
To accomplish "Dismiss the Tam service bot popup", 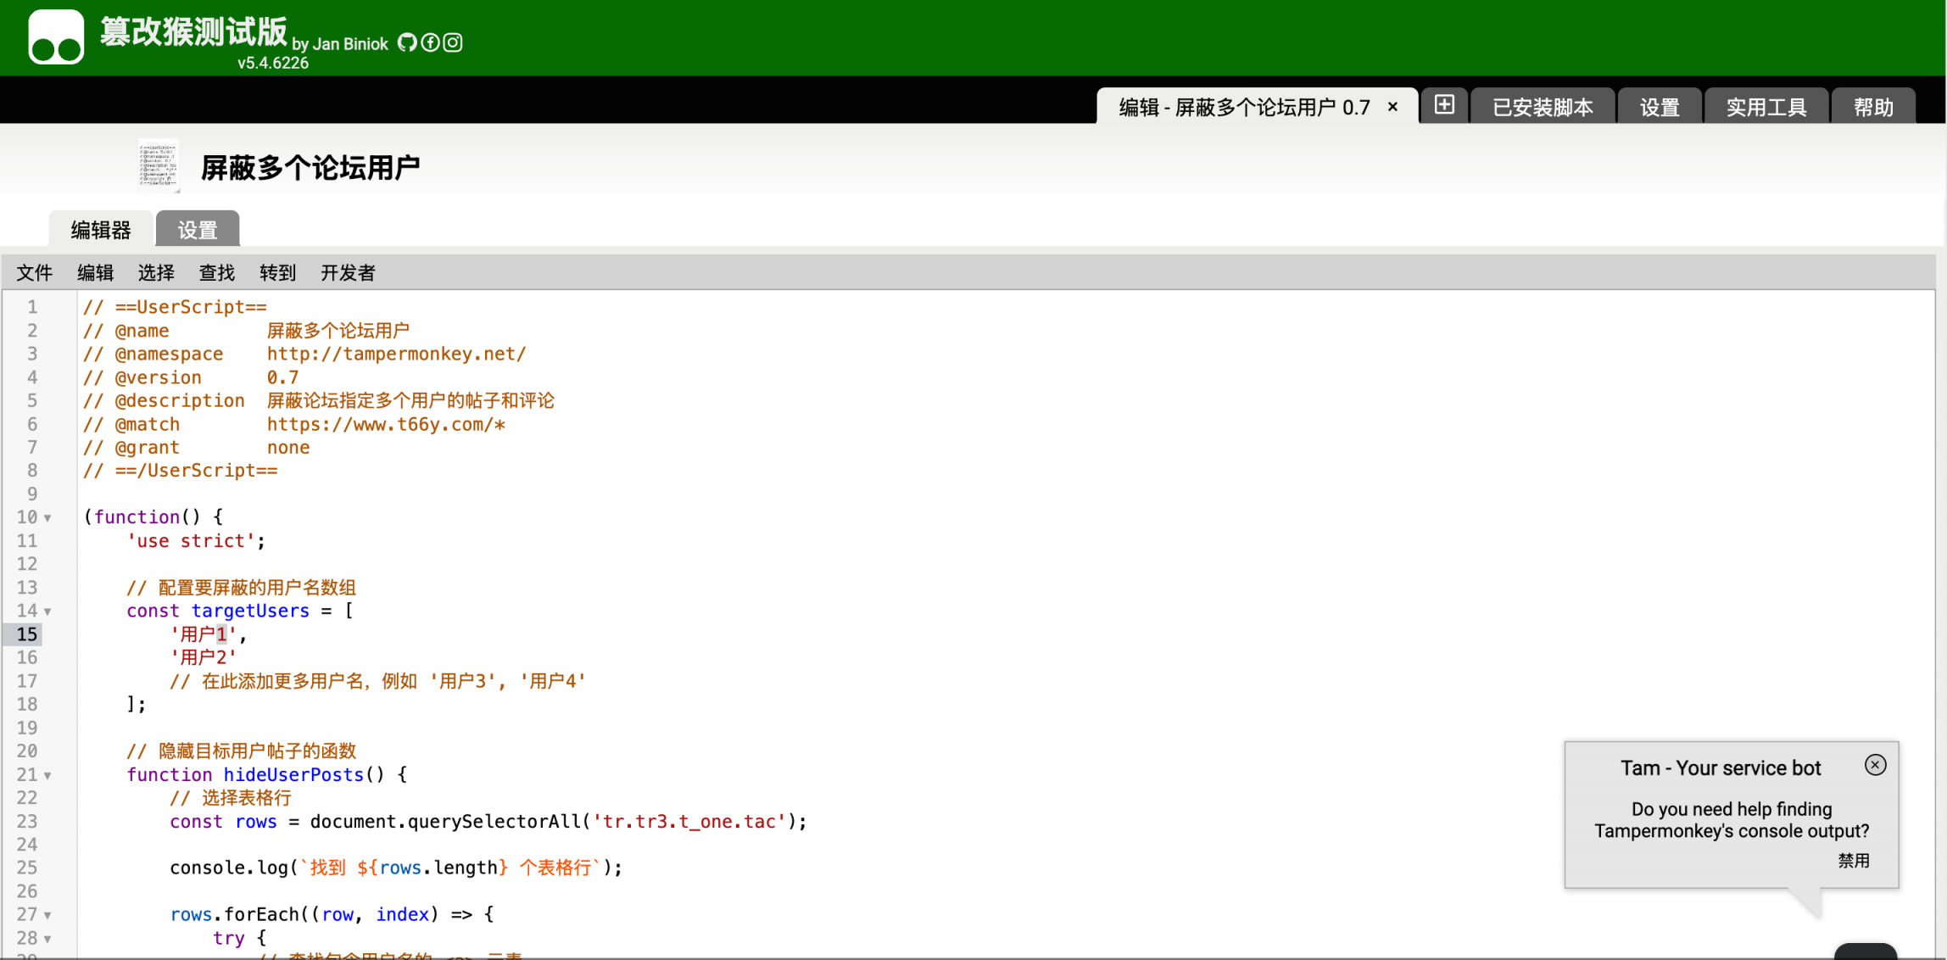I will coord(1875,765).
